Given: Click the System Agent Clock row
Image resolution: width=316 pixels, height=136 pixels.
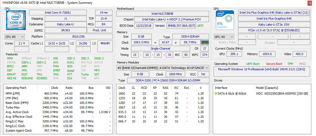Looking at the screenshot, I should pos(58,131).
